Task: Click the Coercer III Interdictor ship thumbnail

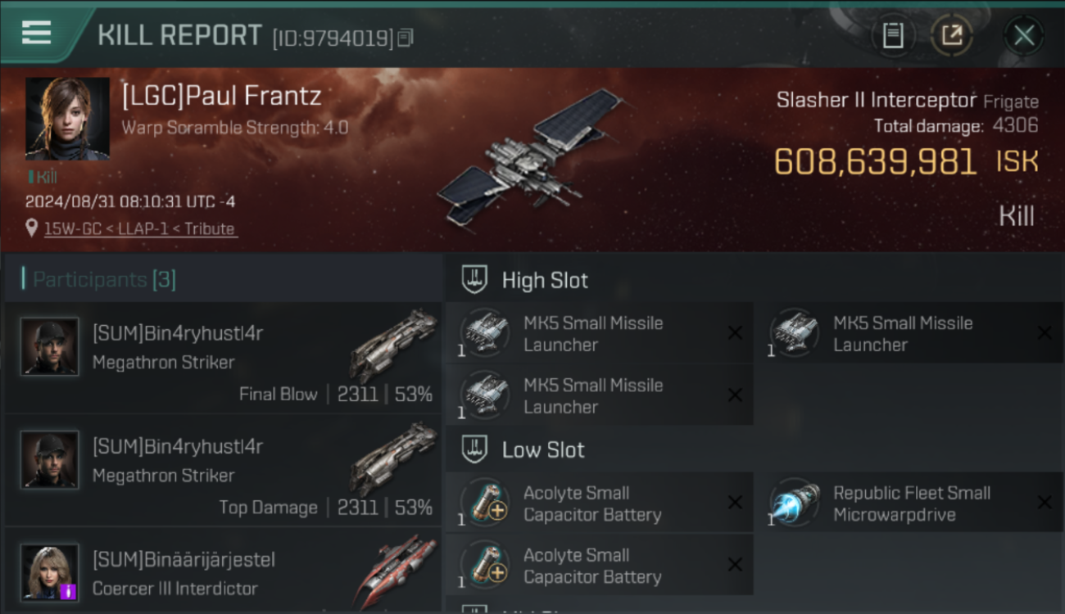Action: click(x=395, y=571)
